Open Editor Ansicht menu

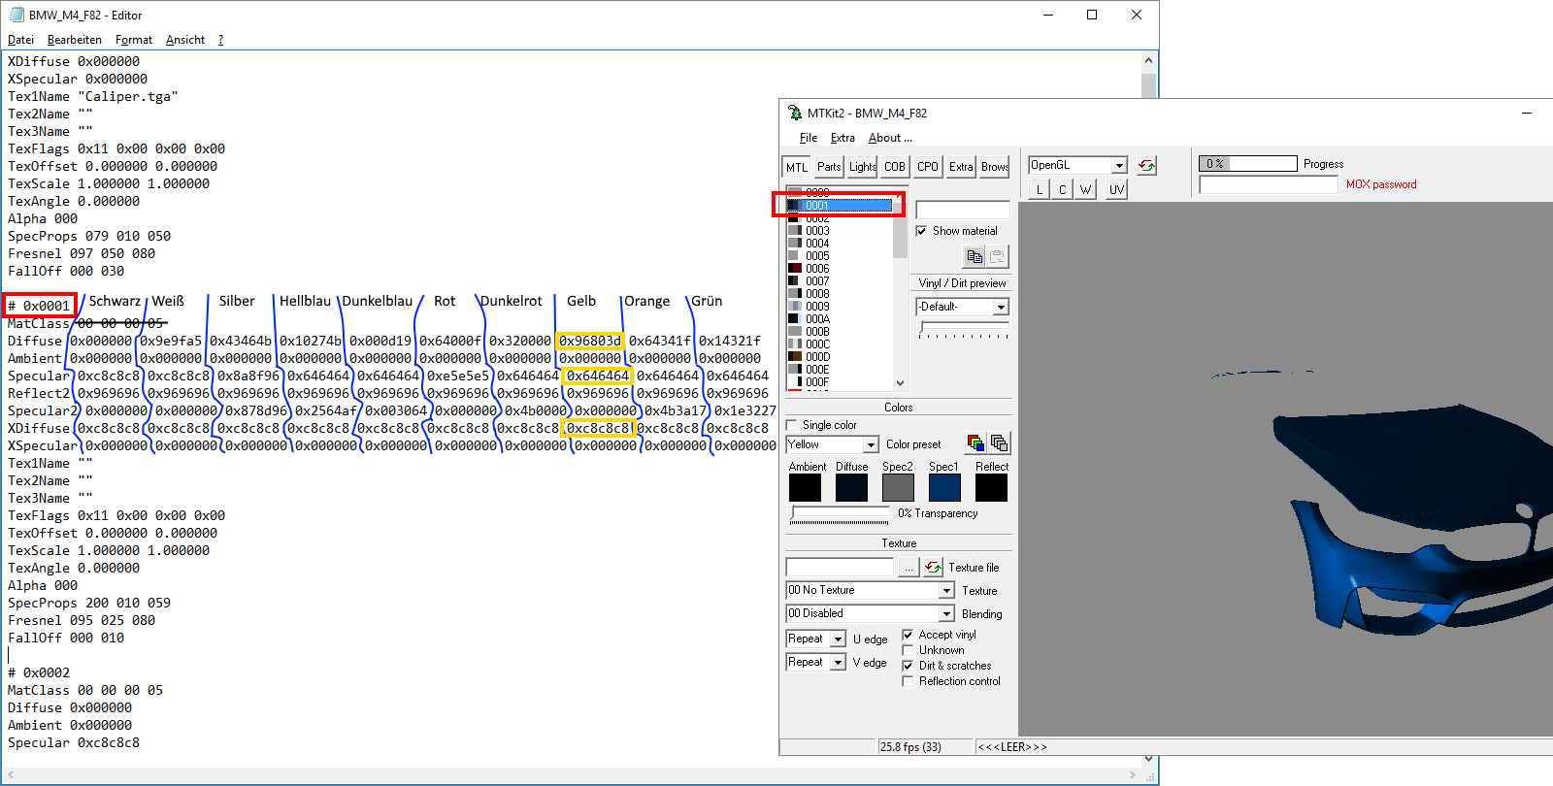click(184, 40)
